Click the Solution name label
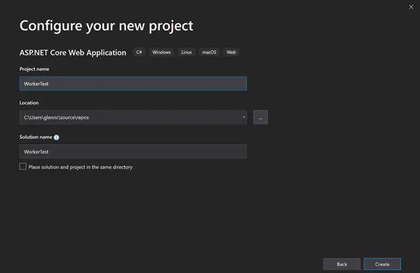Screen dimensions: 420x273 (x=36, y=137)
